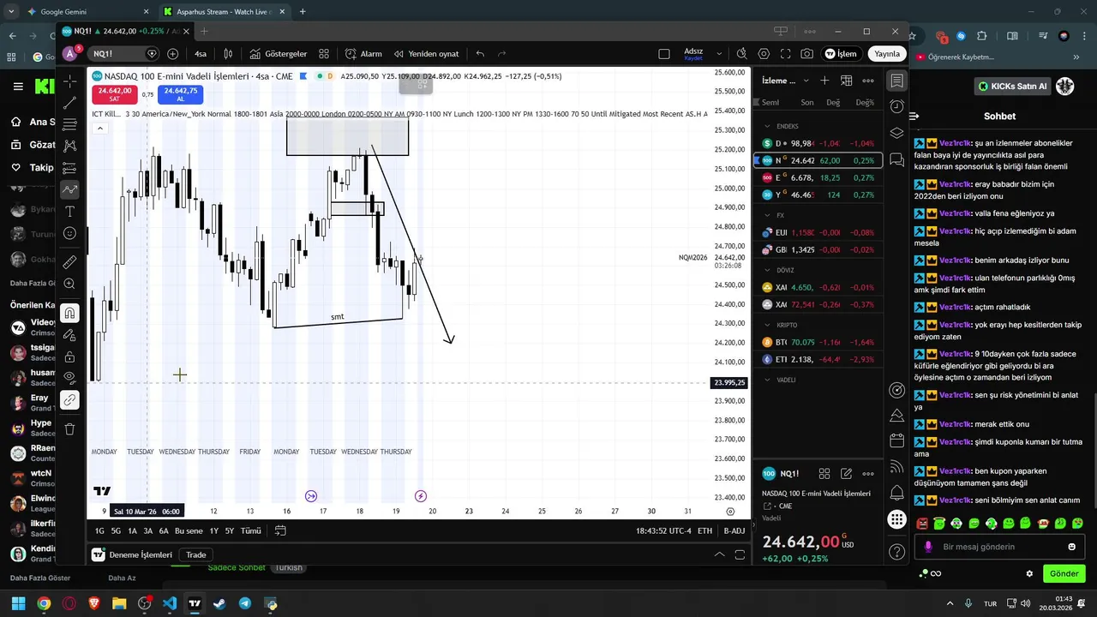Screen dimensions: 1097x617
Task: Open the indicator templates grid
Action: coord(324,53)
